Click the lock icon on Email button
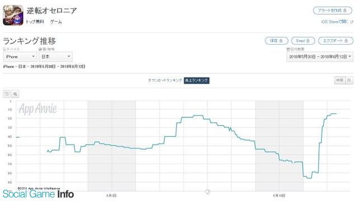This screenshot has height=201, width=358. (308, 41)
